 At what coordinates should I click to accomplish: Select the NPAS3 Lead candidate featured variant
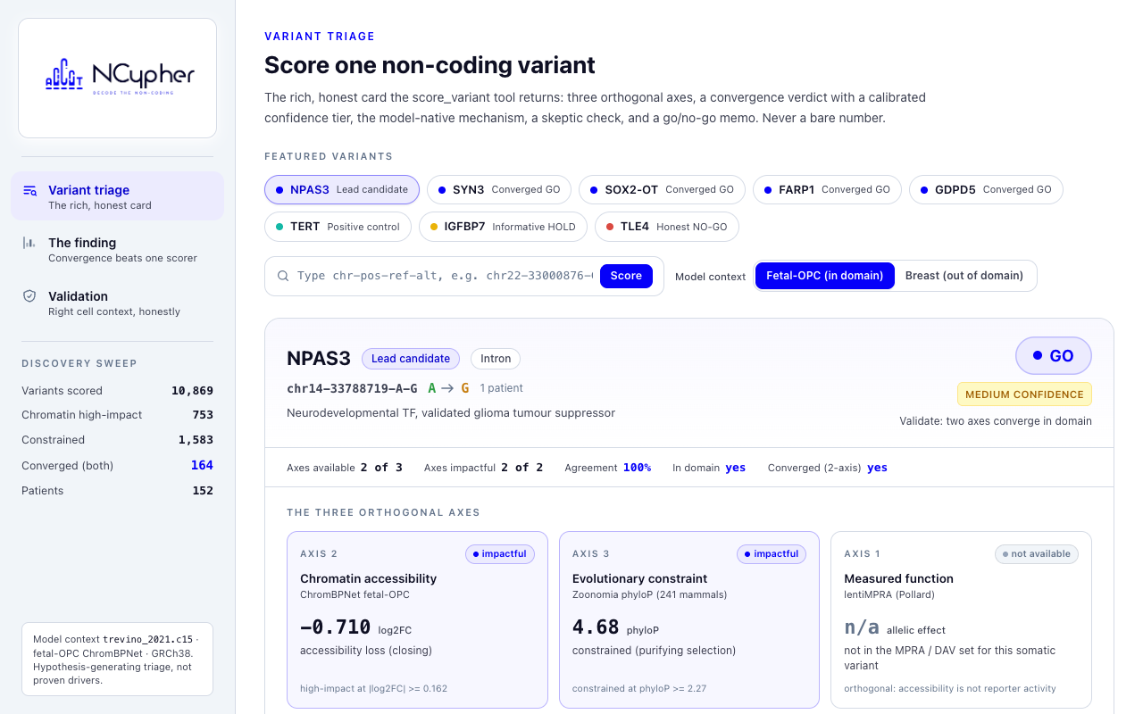click(x=342, y=190)
